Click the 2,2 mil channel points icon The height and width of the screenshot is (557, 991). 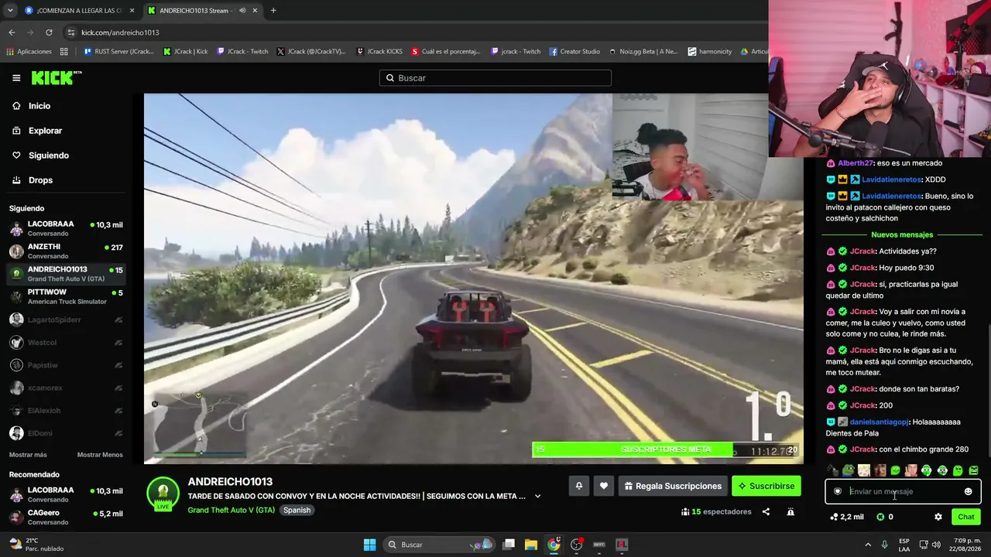(834, 517)
